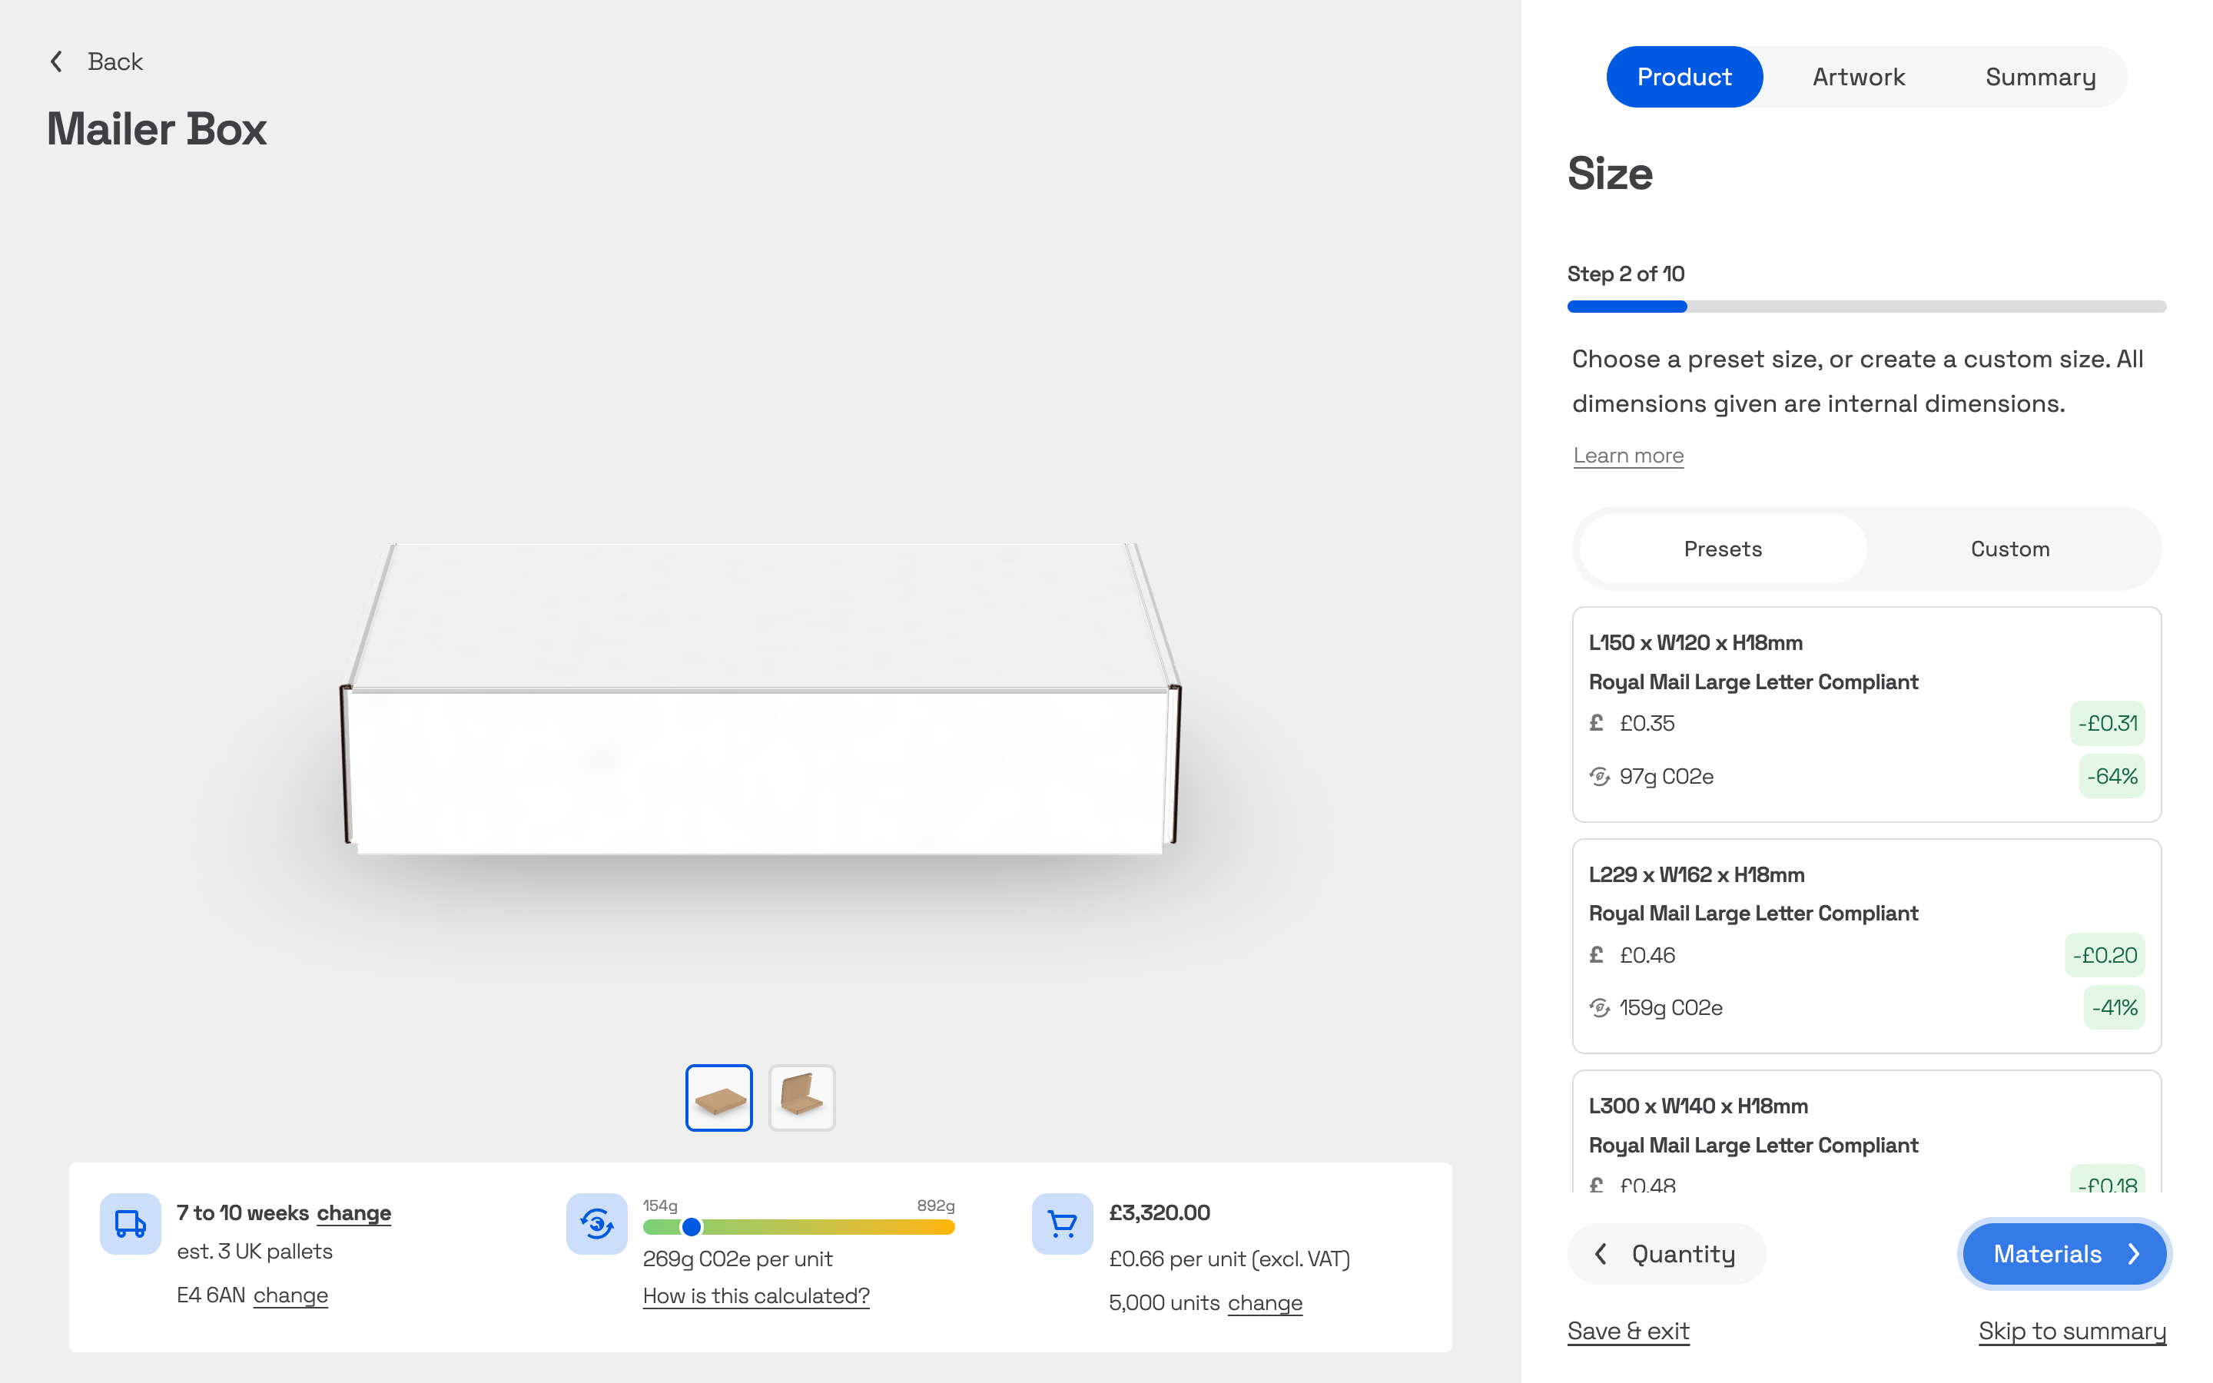Click the CO2e slider handle
Screen dimensions: 2213x1383
[x=692, y=1226]
